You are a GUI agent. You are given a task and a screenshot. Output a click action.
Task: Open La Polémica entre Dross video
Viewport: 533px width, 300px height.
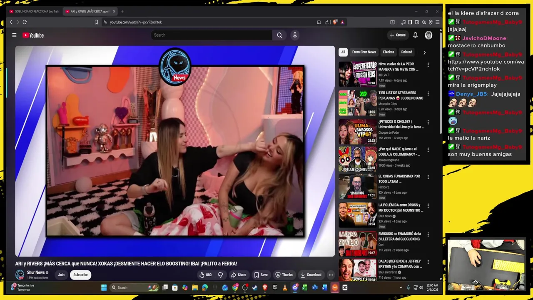coord(357,215)
